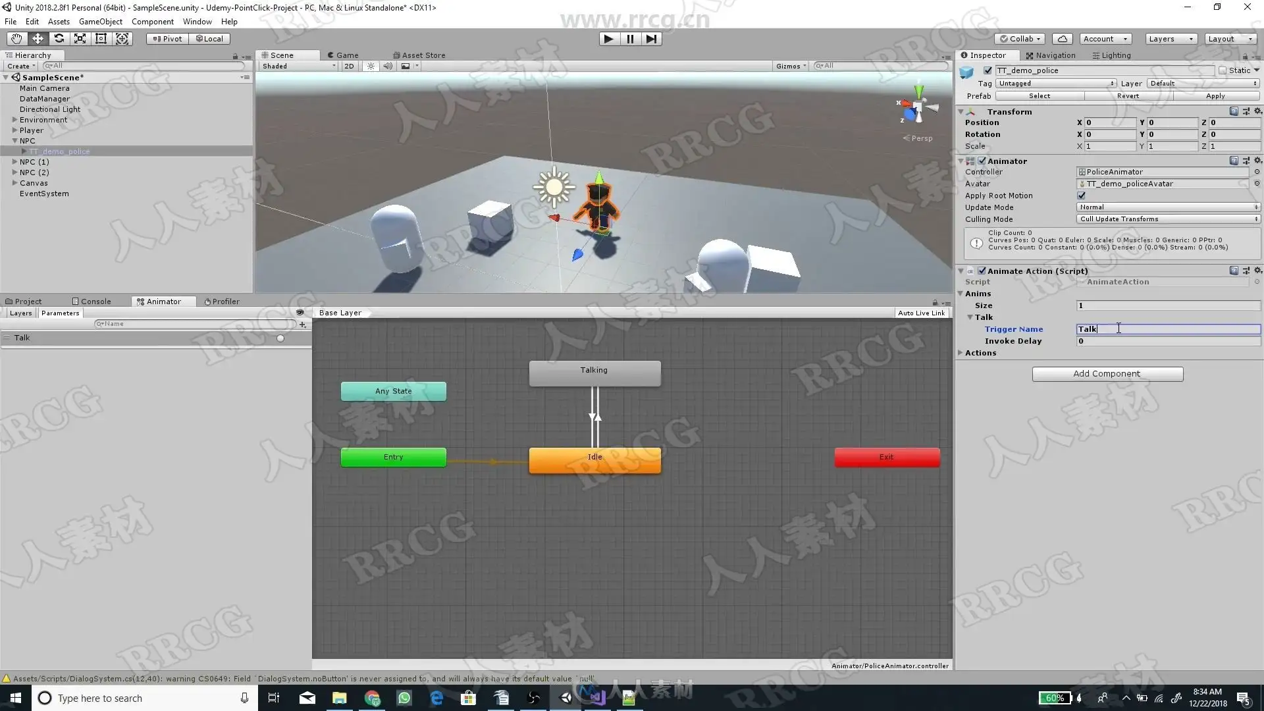Toggle scene audio in the Scene toolbar
Image resolution: width=1264 pixels, height=711 pixels.
tap(388, 66)
